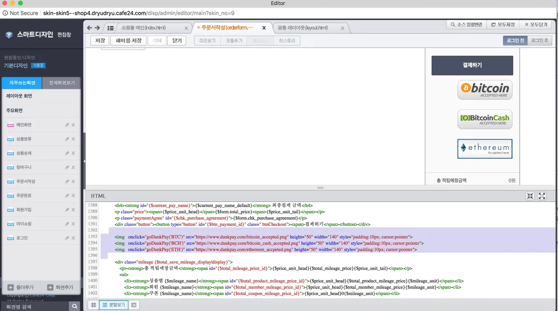Image resolution: width=558 pixels, height=311 pixels.
Task: Close the 쇼핑몰 메인(index.html) tab
Action: [x=186, y=28]
